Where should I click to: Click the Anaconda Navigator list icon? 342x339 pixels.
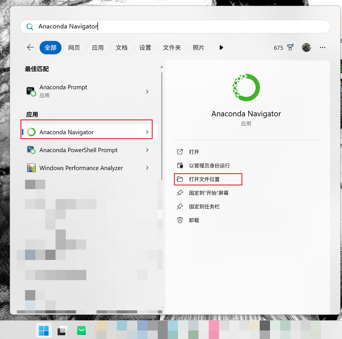click(x=31, y=132)
